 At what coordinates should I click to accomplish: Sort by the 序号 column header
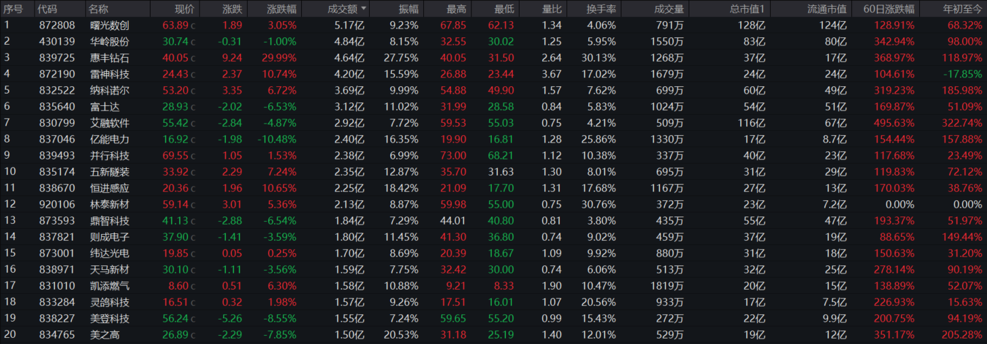click(13, 9)
